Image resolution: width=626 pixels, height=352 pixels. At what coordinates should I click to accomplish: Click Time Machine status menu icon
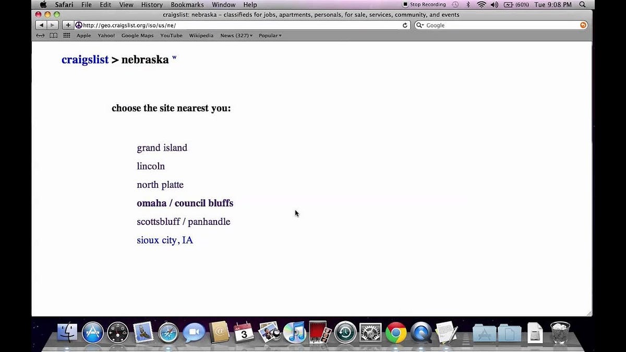[x=455, y=5]
